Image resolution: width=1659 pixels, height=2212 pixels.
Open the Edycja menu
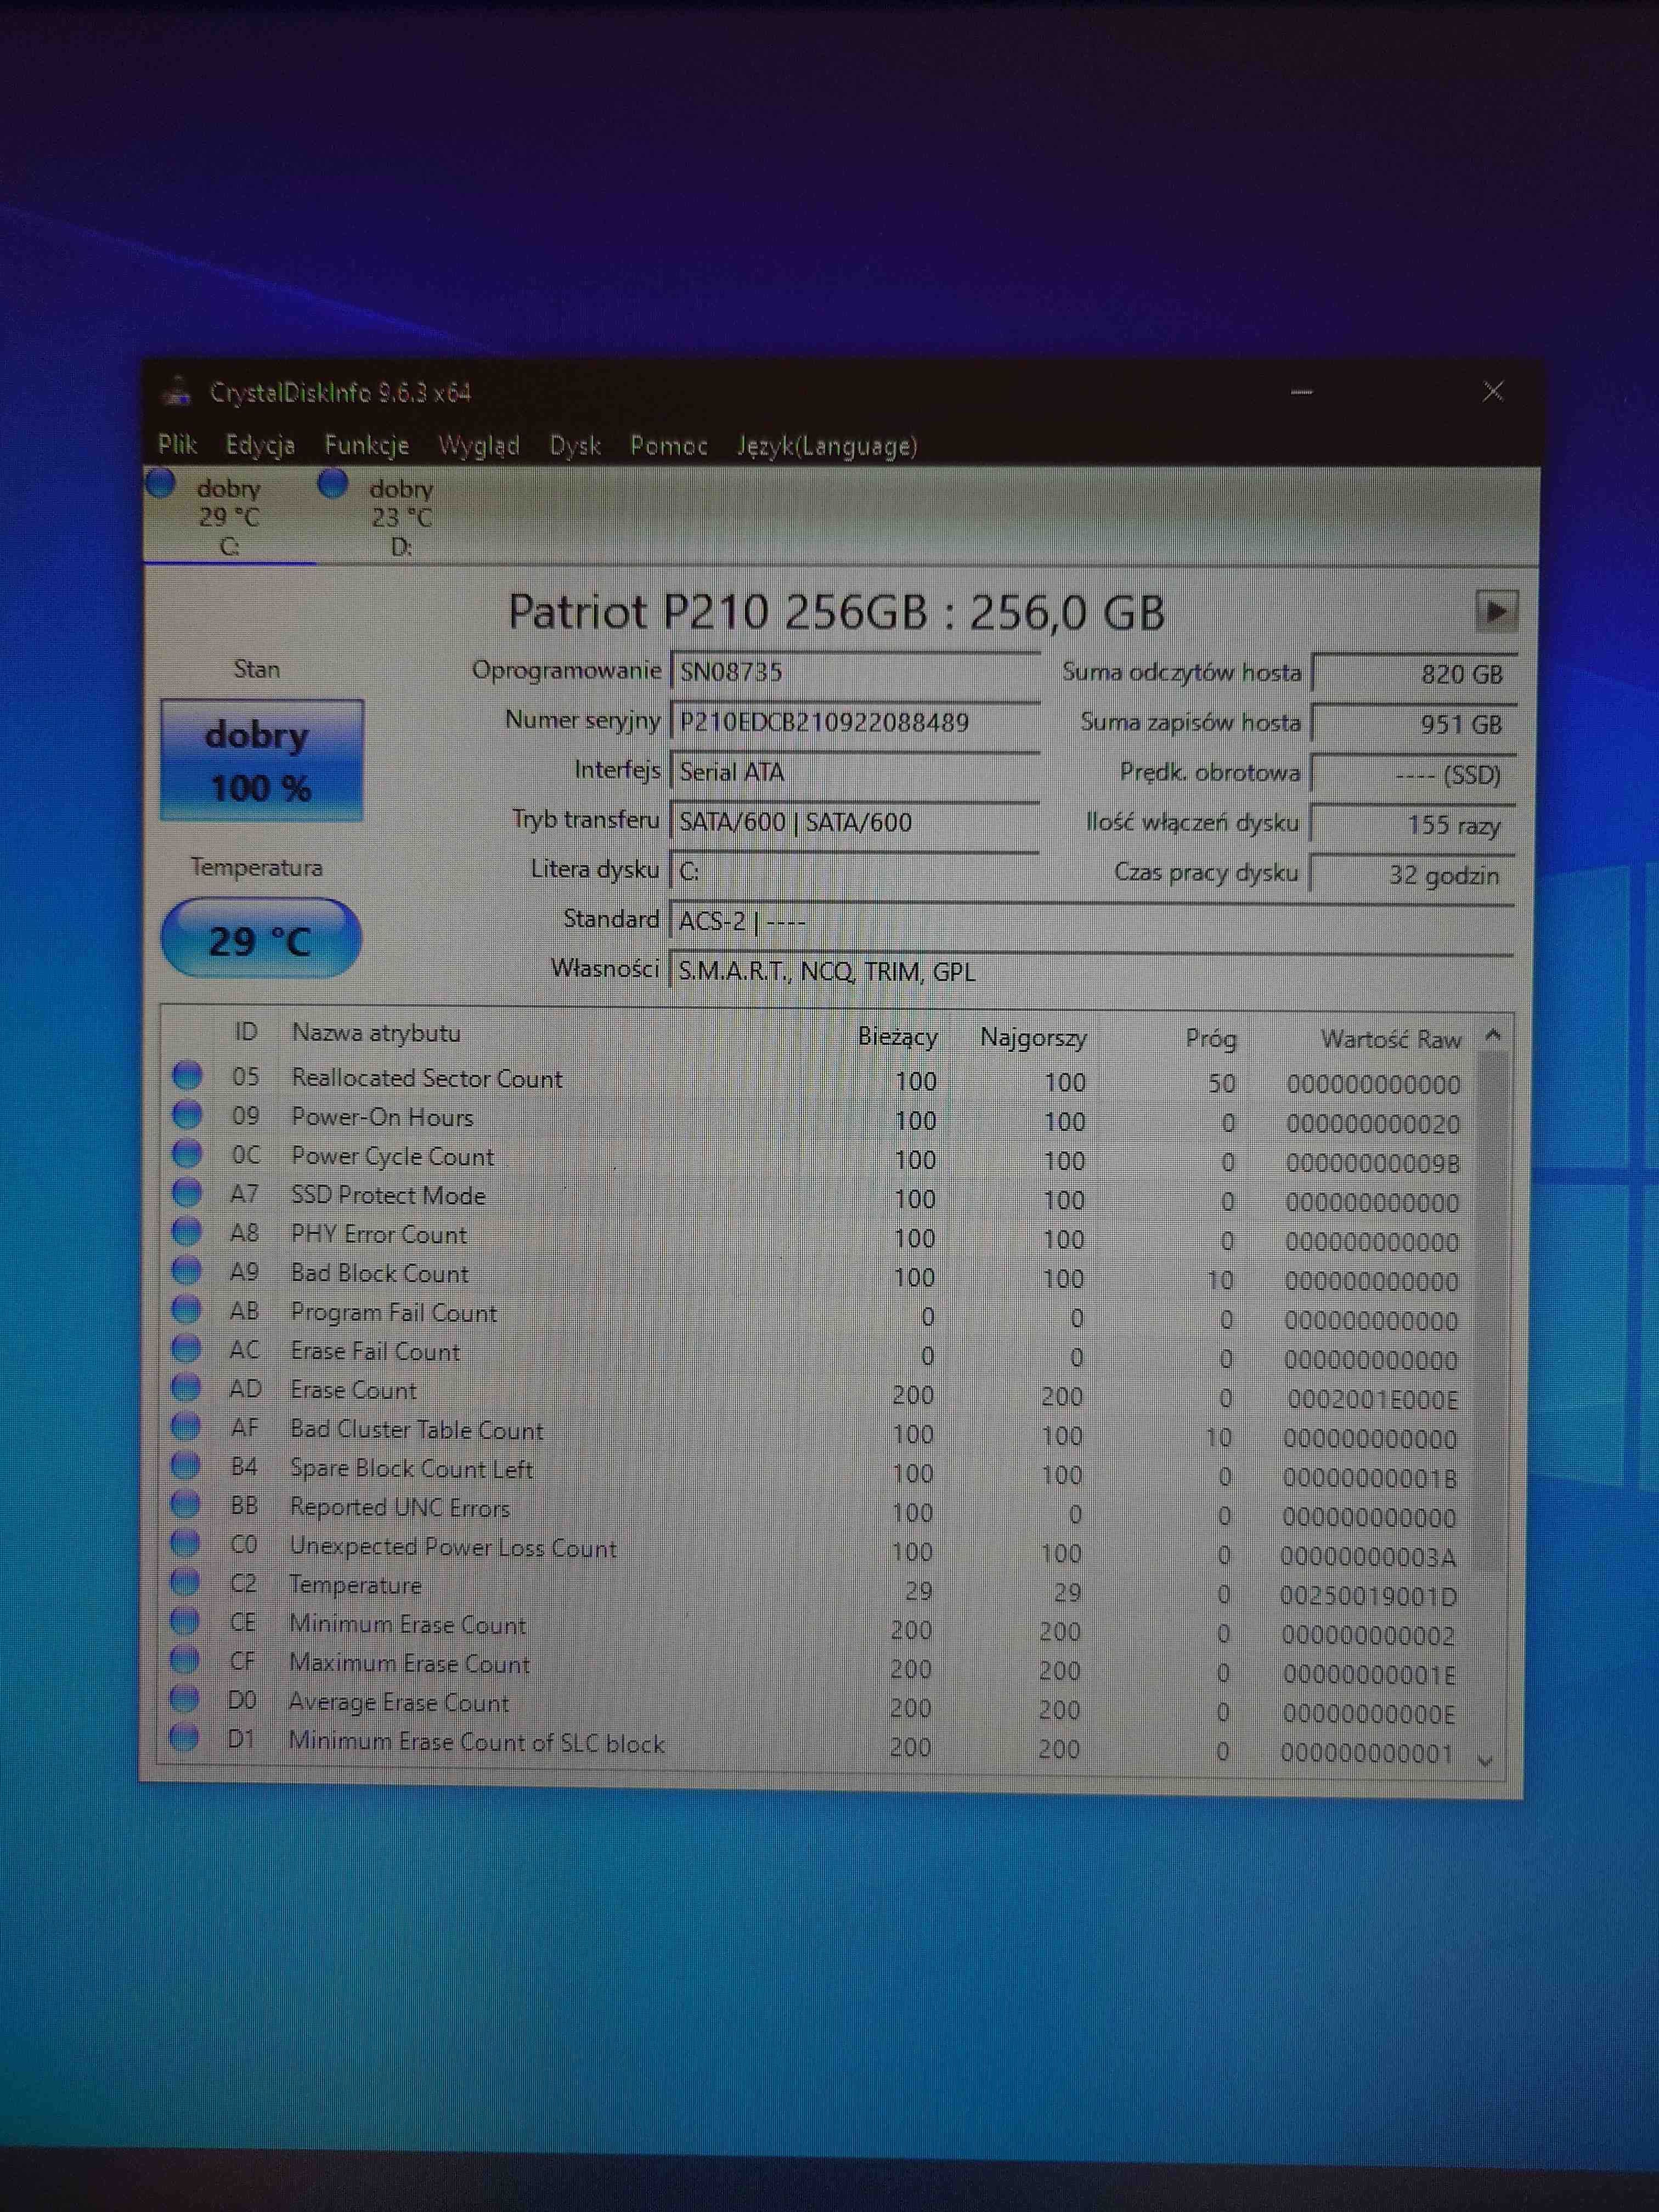pyautogui.click(x=260, y=445)
